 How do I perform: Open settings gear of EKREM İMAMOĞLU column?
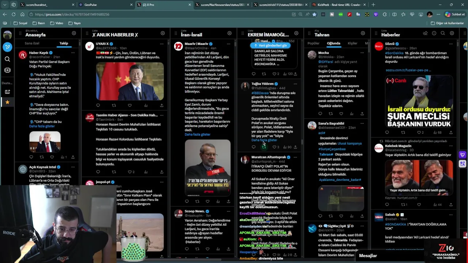pyautogui.click(x=296, y=33)
